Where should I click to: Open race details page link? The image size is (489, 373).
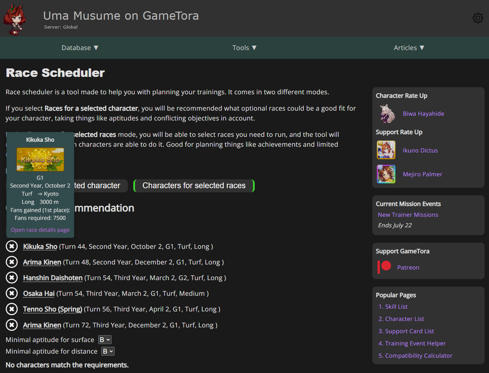tap(40, 230)
